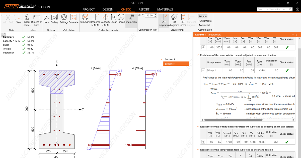Collapse the Section 1 tree node
This screenshot has height=158, width=301.
click(162, 59)
